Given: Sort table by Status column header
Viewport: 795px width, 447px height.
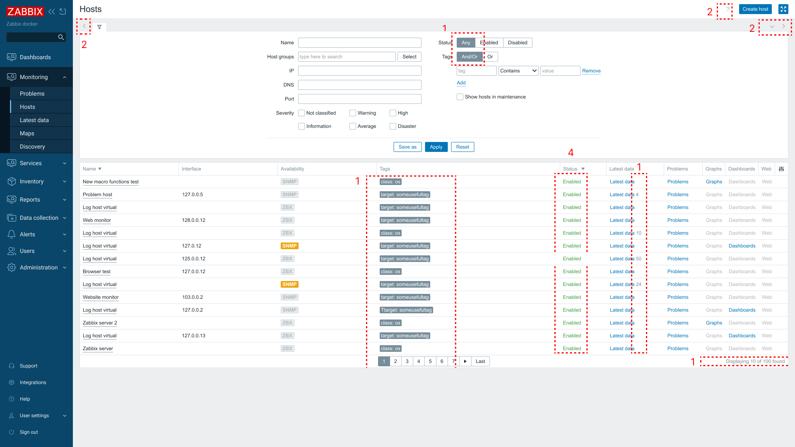Looking at the screenshot, I should pyautogui.click(x=570, y=169).
